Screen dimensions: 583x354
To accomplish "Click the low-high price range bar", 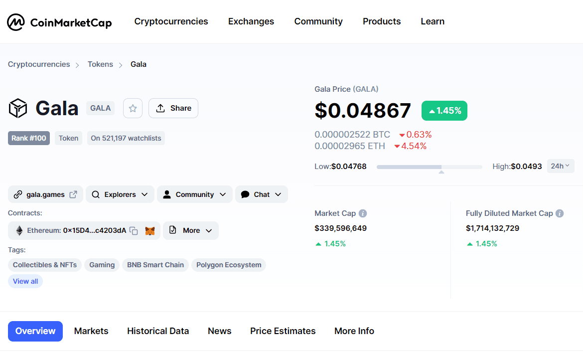I will click(429, 167).
